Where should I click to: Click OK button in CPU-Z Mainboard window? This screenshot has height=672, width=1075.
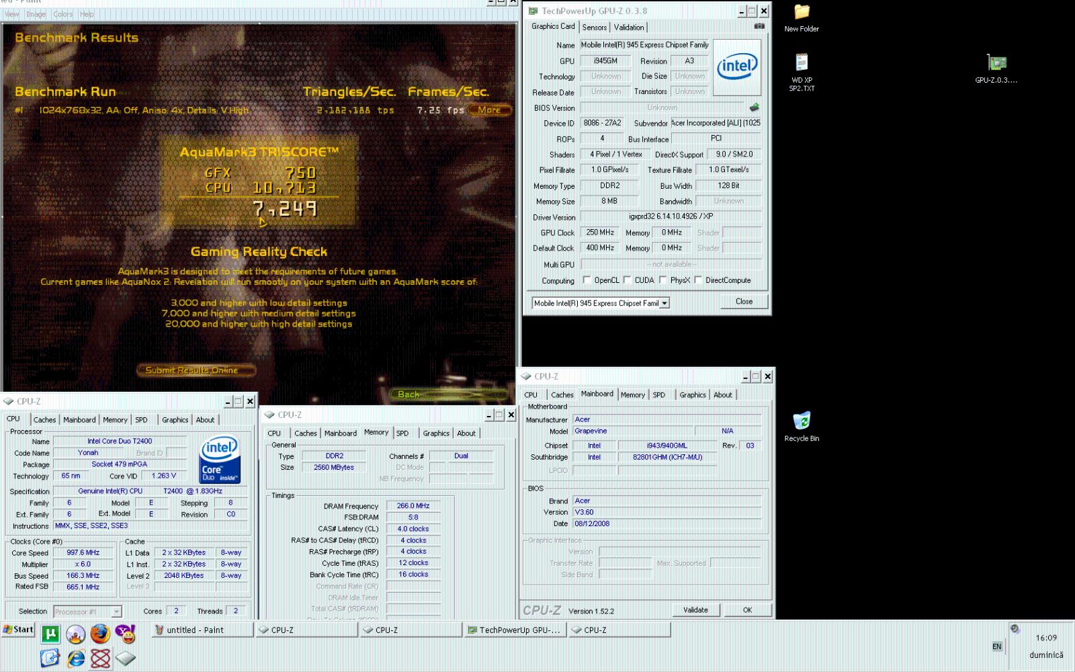(x=747, y=610)
